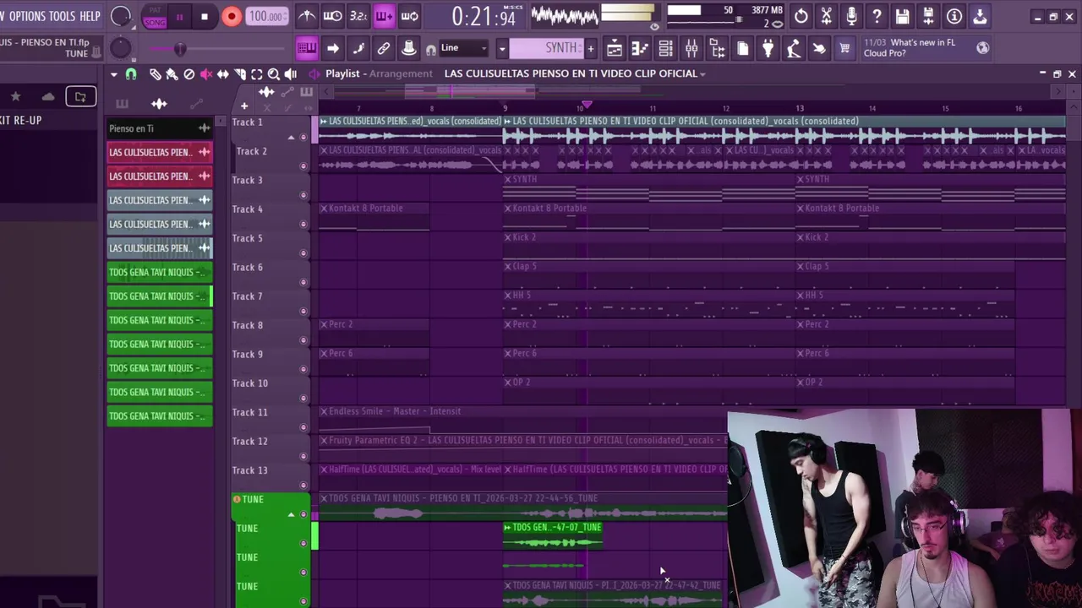Open the OPTIONS menu

tap(28, 16)
